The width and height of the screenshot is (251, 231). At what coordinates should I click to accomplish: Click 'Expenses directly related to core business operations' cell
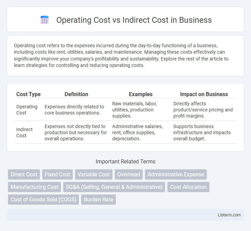[x=76, y=110]
